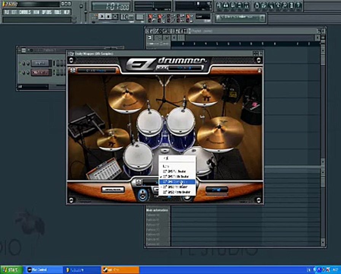This screenshot has height=274, width=341.
Task: Switch to the orange highlighted taskbar button
Action: pyautogui.click(x=120, y=270)
